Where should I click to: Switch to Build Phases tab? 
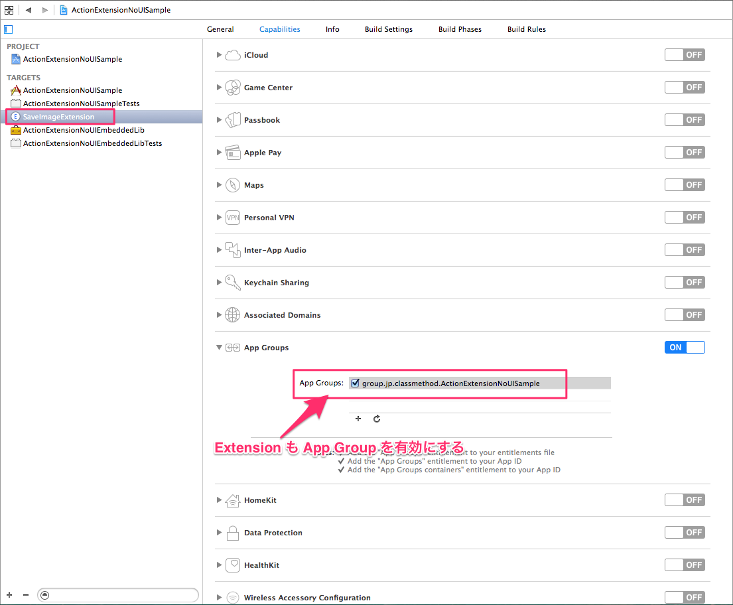click(x=460, y=29)
